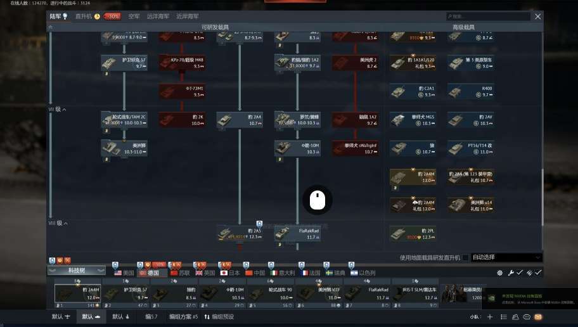The width and height of the screenshot is (578, 327).
Task: Open the 近岸海军 coastal fleet tab
Action: 187,16
